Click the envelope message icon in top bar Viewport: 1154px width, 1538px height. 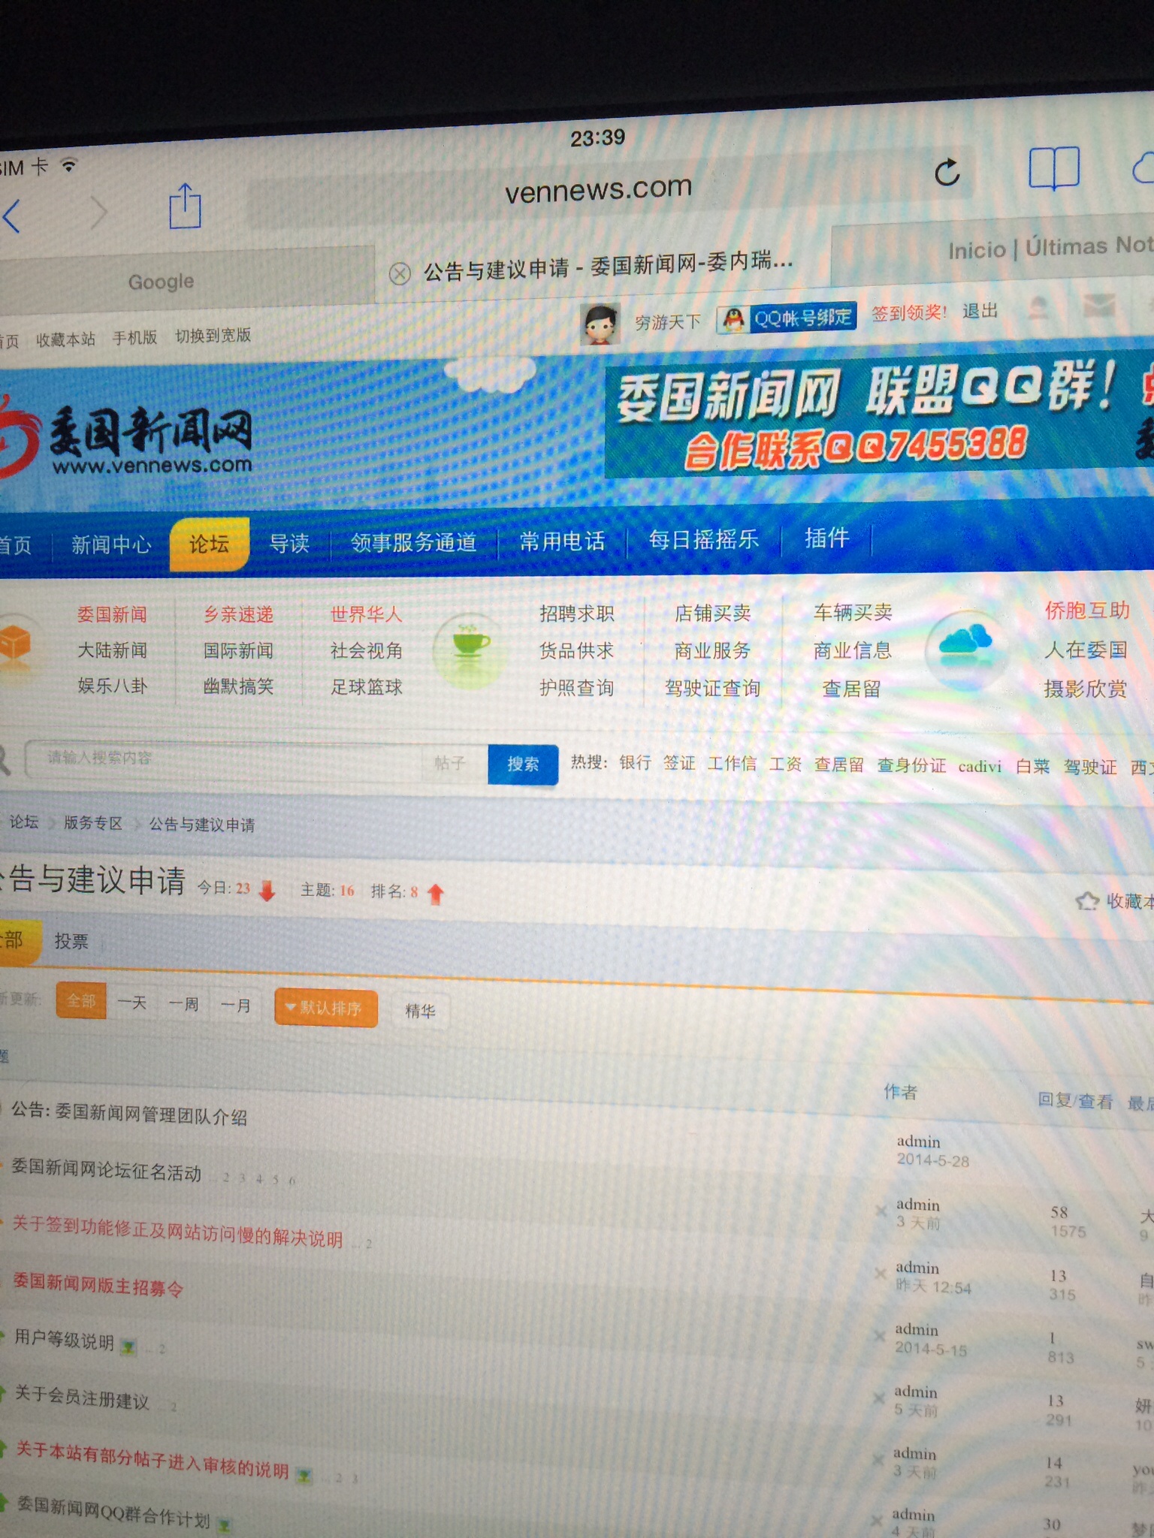pos(1099,305)
